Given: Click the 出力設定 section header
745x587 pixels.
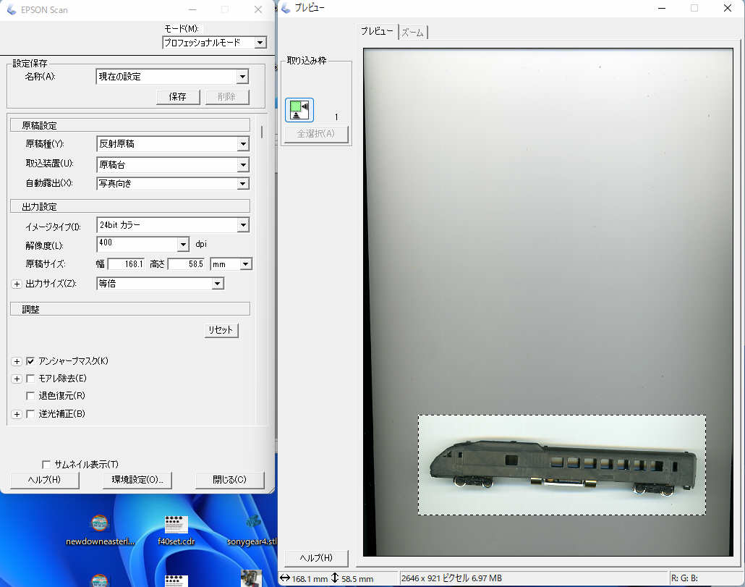Looking at the screenshot, I should (129, 206).
